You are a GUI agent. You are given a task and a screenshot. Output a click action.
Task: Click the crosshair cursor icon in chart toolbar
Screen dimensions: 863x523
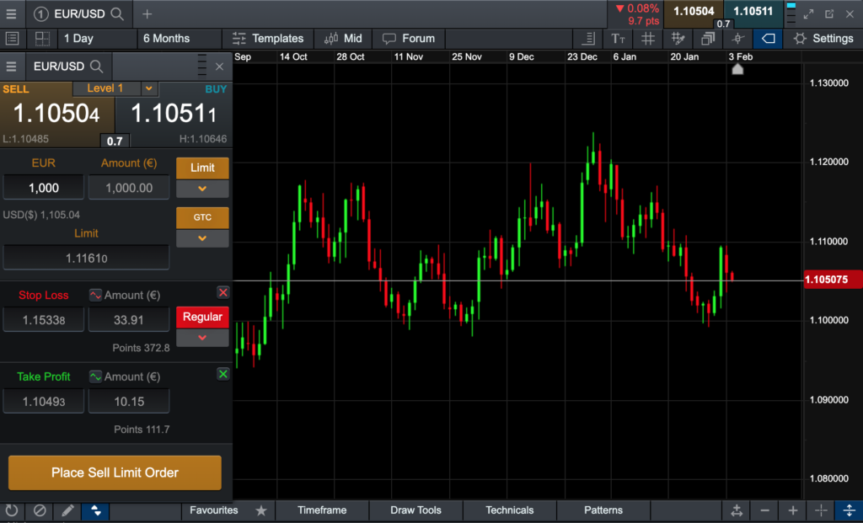737,39
